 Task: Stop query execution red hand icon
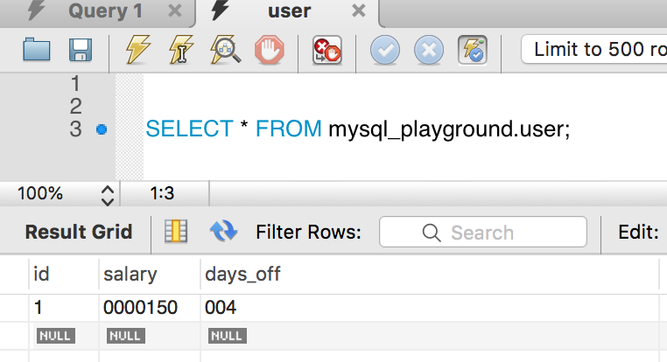(x=270, y=50)
